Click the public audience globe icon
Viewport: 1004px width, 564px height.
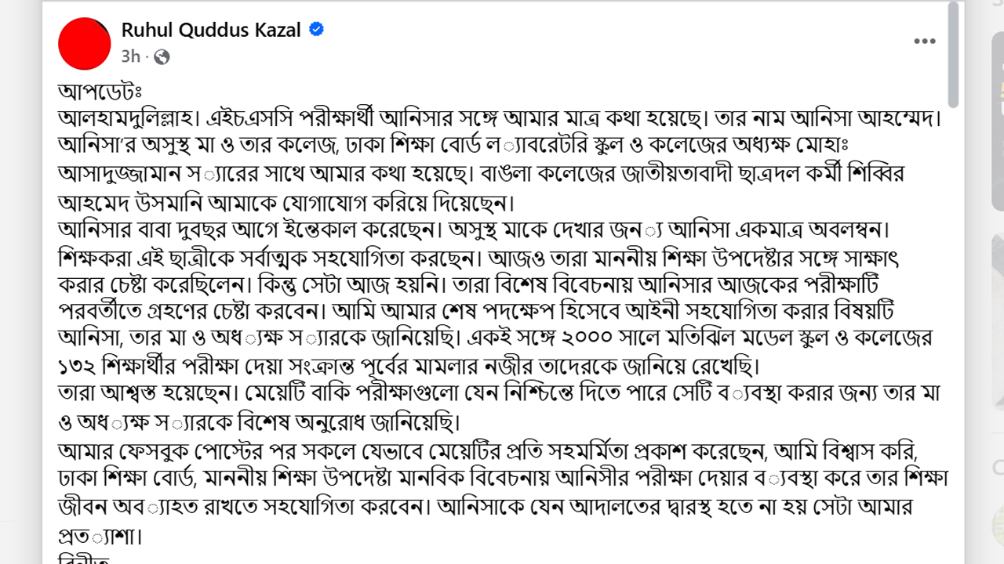(161, 56)
